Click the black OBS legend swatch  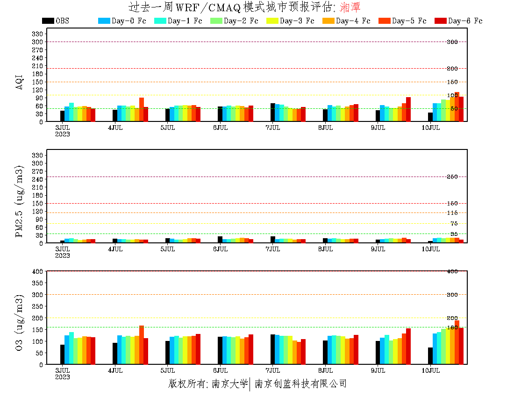point(48,21)
